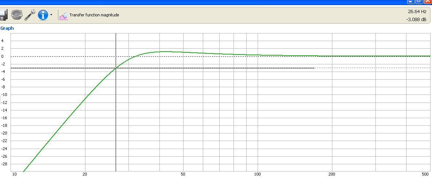Select the Transfer function magnitude label

pos(94,15)
